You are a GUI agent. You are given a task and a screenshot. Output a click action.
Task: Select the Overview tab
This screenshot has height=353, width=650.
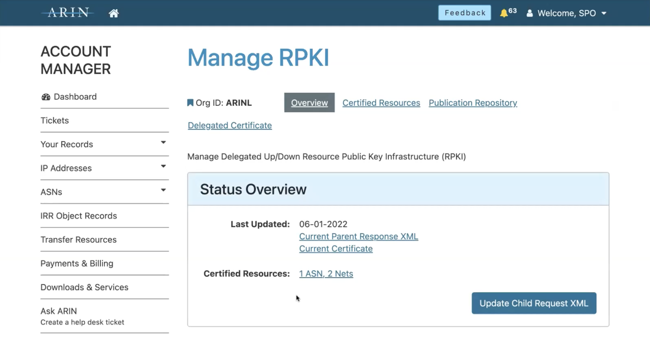309,103
